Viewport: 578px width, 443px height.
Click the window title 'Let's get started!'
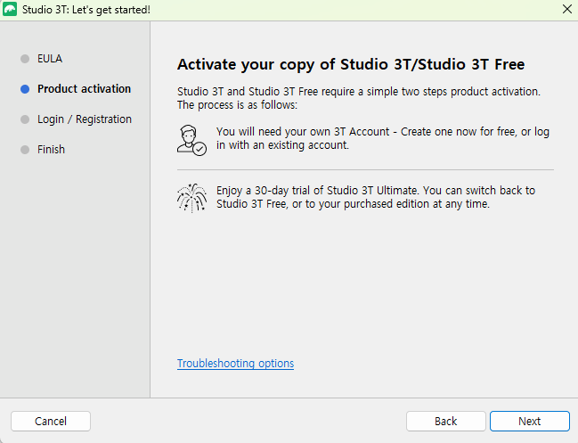tap(85, 10)
